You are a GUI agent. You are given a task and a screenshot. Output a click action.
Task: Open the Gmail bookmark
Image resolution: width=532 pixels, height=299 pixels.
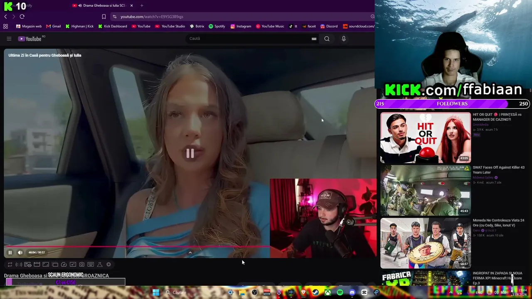click(53, 26)
